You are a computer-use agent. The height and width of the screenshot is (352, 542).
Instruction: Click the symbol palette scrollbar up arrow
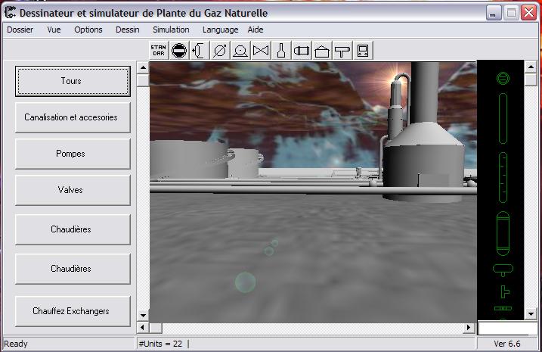click(x=531, y=67)
